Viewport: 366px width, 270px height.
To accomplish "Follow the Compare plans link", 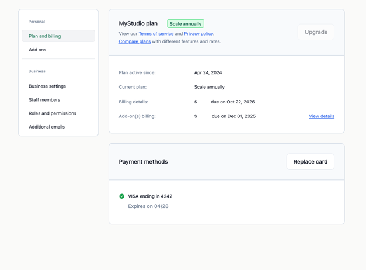I will click(135, 41).
